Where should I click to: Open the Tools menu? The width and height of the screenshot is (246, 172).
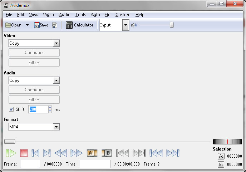point(80,15)
